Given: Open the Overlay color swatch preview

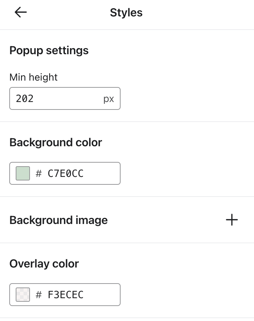Looking at the screenshot, I should click(x=22, y=295).
